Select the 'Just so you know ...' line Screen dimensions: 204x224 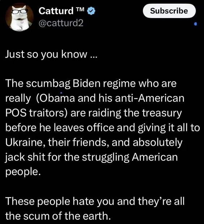pyautogui.click(x=51, y=54)
